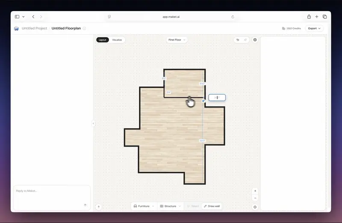The height and width of the screenshot is (223, 342).
Task: Send the message with arrow icon
Action: (85, 205)
